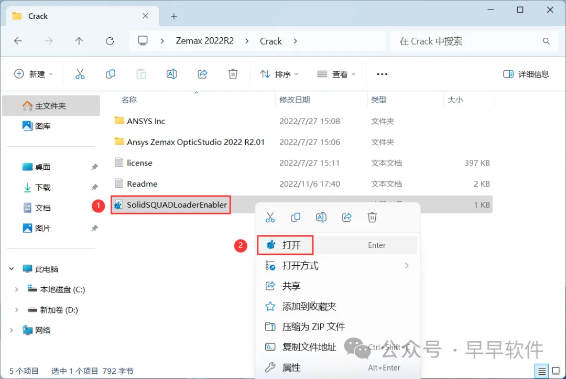Viewport: 566px width, 379px height.
Task: Switch to large thumbnails view in status bar
Action: pos(556,371)
